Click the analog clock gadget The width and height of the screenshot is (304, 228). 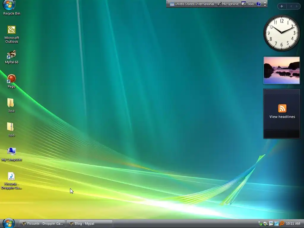[x=281, y=33]
